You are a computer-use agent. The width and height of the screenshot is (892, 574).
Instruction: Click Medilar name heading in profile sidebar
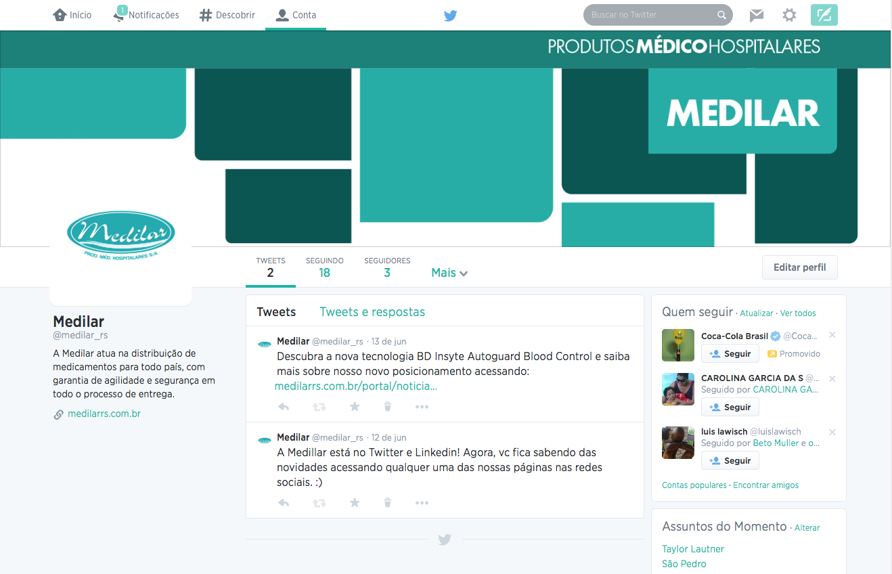point(79,322)
